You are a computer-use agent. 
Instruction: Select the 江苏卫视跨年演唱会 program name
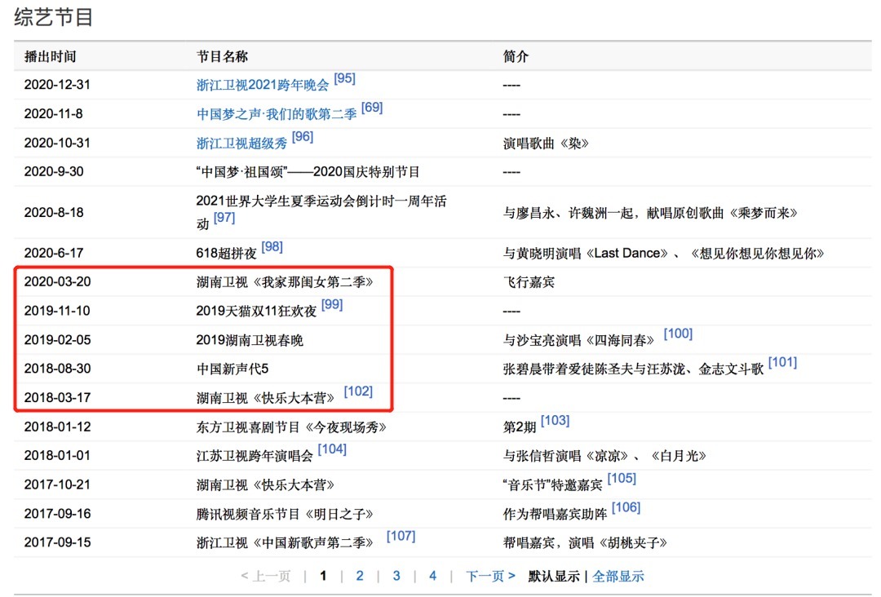click(x=255, y=456)
